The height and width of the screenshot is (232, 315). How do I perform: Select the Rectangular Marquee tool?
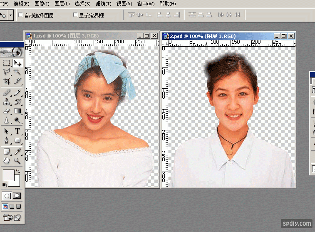(7, 63)
